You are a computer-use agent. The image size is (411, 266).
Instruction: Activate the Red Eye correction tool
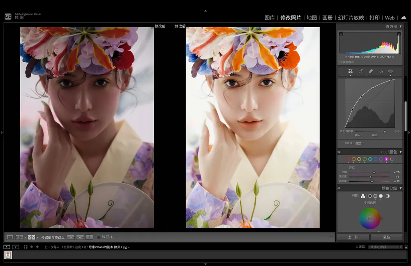point(381,71)
